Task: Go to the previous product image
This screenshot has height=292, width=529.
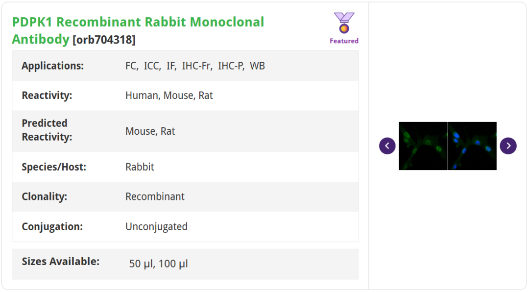Action: pos(387,146)
